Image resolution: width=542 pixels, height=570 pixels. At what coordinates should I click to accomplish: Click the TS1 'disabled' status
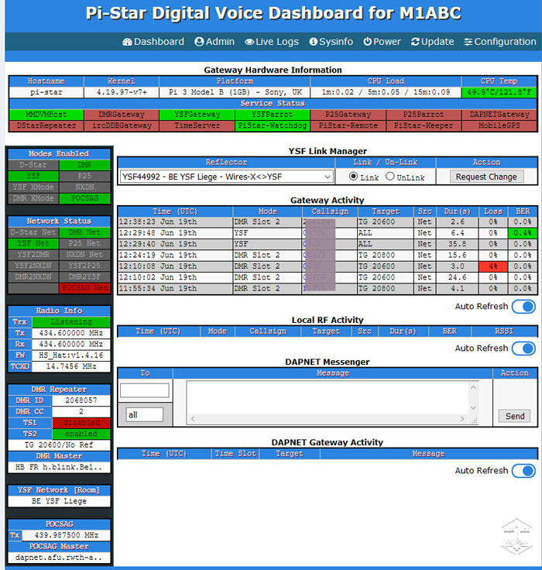(x=81, y=423)
